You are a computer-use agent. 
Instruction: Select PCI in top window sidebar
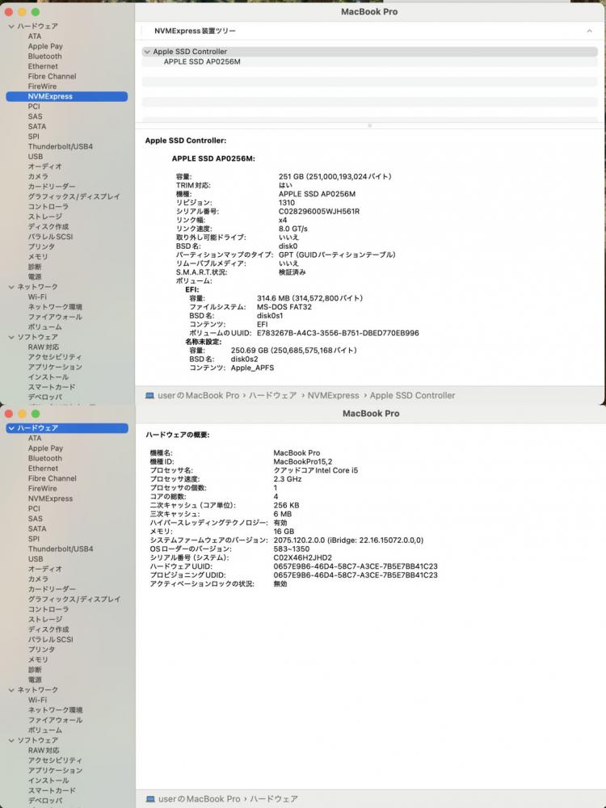click(34, 107)
